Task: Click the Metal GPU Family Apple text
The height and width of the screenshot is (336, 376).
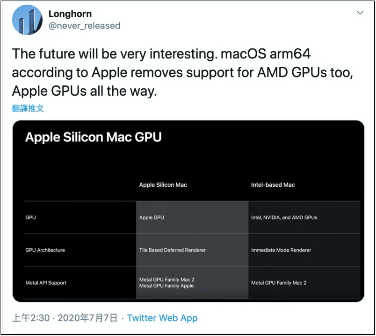Action: pyautogui.click(x=166, y=286)
